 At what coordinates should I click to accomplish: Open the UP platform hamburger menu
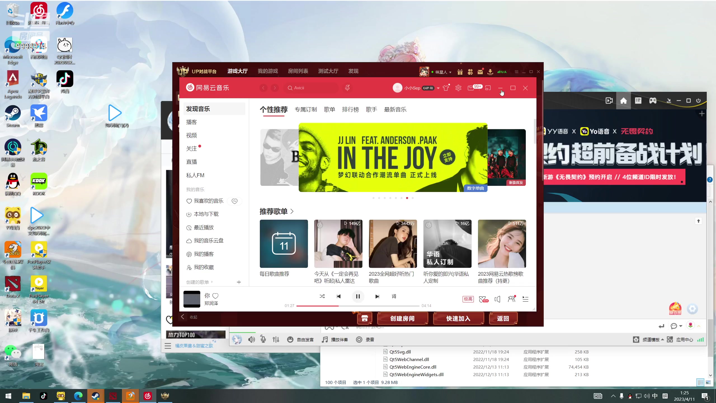(x=516, y=72)
